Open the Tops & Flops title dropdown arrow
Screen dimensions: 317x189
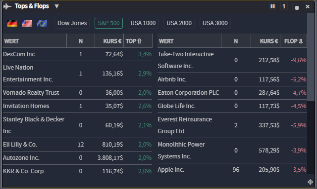pos(56,6)
